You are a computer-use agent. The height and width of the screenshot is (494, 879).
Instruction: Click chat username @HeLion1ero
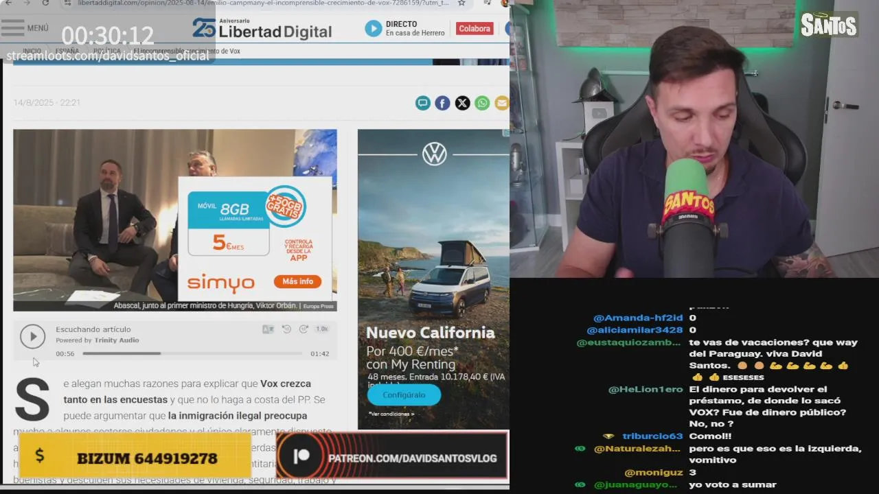[x=646, y=389]
